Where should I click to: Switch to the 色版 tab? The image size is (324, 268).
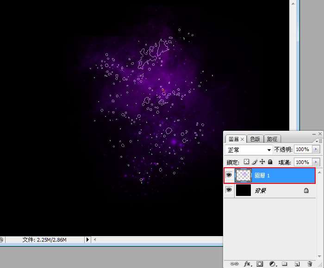click(255, 139)
